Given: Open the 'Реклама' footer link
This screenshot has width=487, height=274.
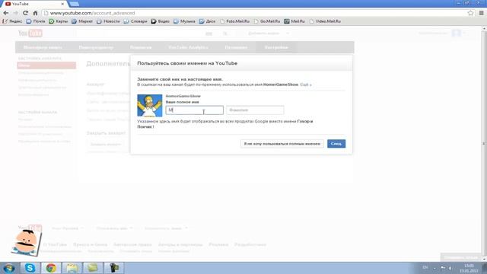Looking at the screenshot, I should (218, 245).
